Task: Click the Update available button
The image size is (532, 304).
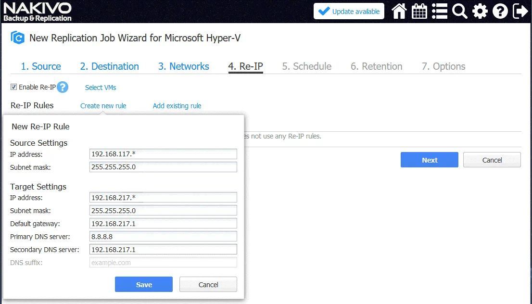Action: pos(349,12)
